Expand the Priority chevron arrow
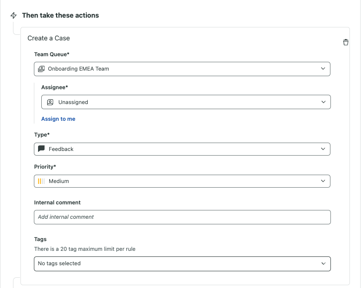Image resolution: width=362 pixels, height=288 pixels. (323, 181)
